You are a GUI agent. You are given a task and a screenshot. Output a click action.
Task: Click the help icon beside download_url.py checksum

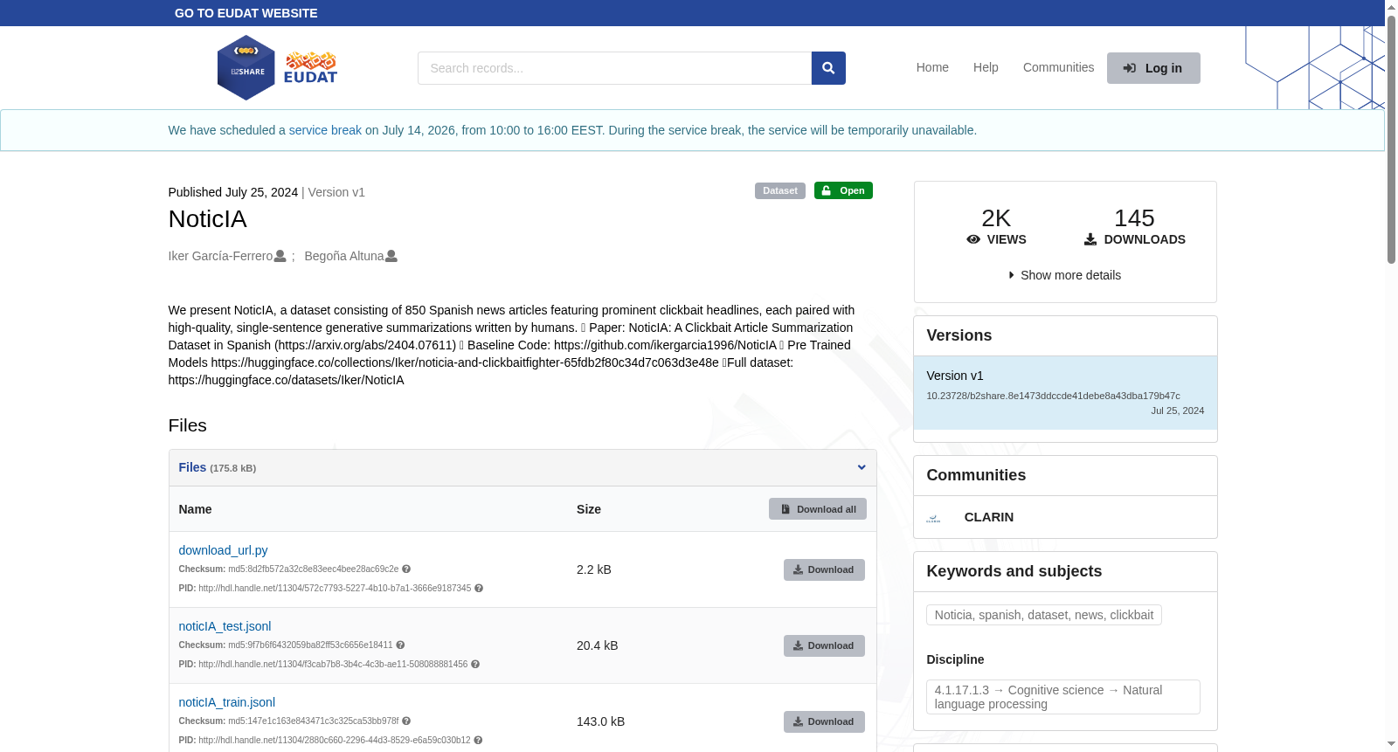point(406,569)
